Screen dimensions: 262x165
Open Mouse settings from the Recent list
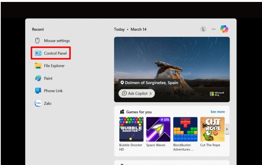56,41
